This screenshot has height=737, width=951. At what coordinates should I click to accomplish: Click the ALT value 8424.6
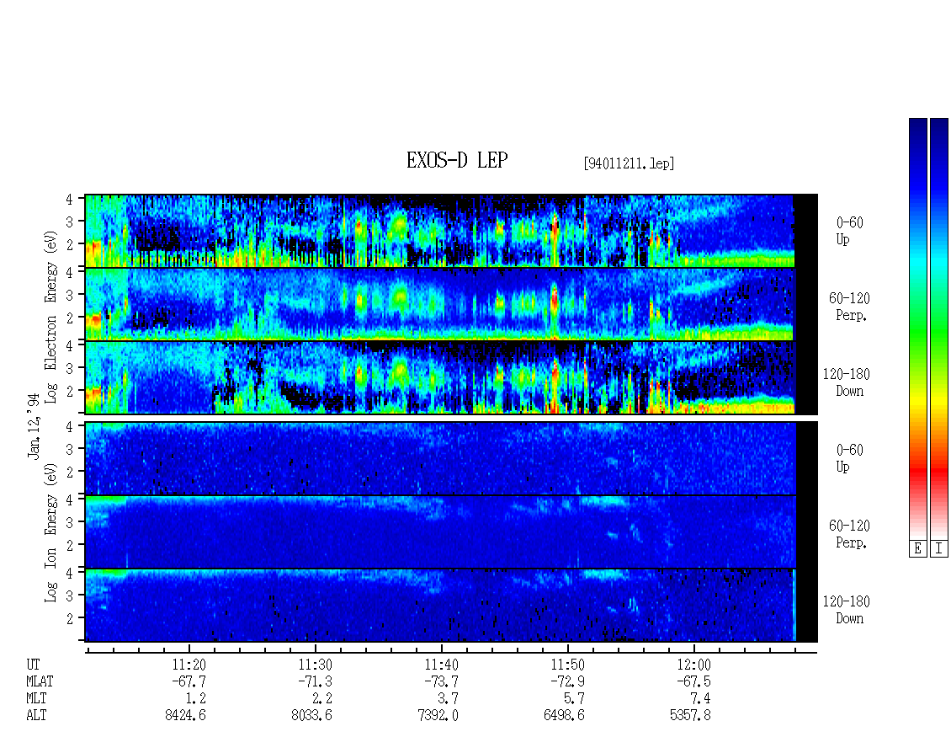(x=186, y=715)
